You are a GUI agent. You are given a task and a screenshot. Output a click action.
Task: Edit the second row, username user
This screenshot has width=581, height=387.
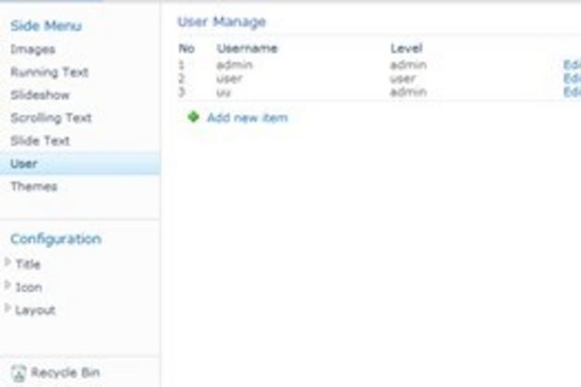pyautogui.click(x=572, y=79)
